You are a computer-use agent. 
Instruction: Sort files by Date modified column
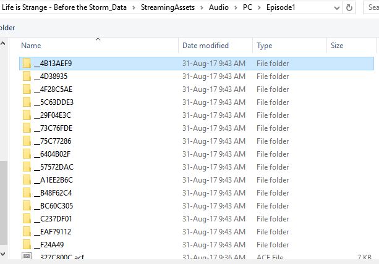point(205,46)
